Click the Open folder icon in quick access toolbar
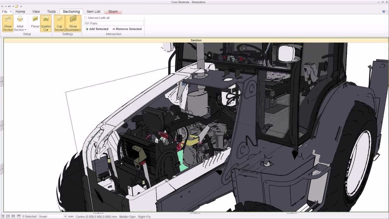Screen dimensions: 389x219 pos(17,6)
